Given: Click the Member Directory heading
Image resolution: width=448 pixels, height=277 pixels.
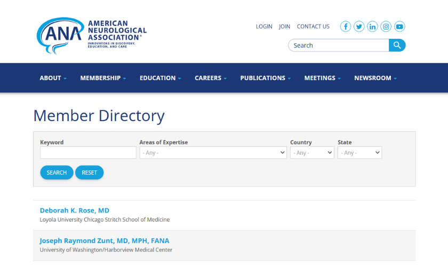Looking at the screenshot, I should [x=99, y=116].
